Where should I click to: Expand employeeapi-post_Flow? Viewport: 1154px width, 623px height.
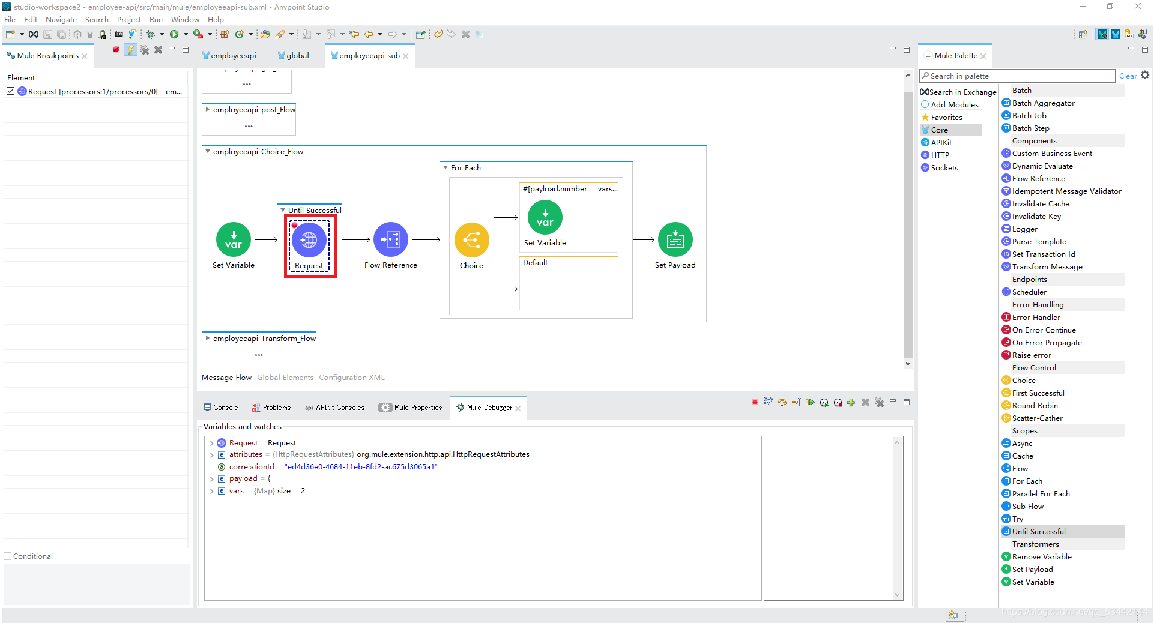click(208, 109)
